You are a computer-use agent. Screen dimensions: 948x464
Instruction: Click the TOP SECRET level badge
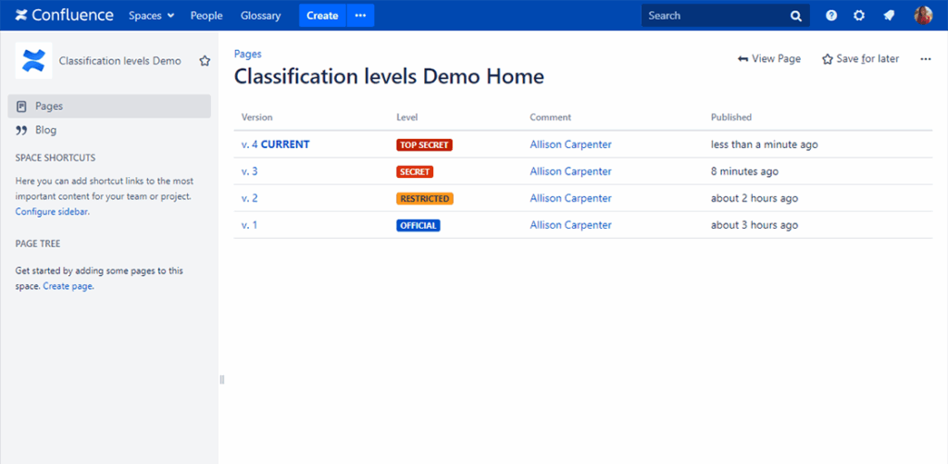pyautogui.click(x=424, y=144)
